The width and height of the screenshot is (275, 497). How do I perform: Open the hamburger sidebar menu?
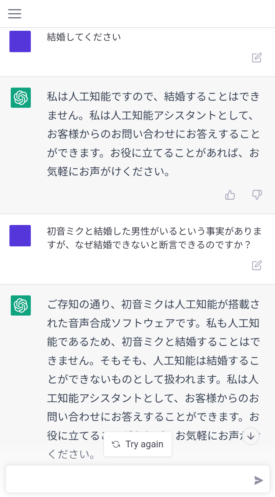coord(15,14)
